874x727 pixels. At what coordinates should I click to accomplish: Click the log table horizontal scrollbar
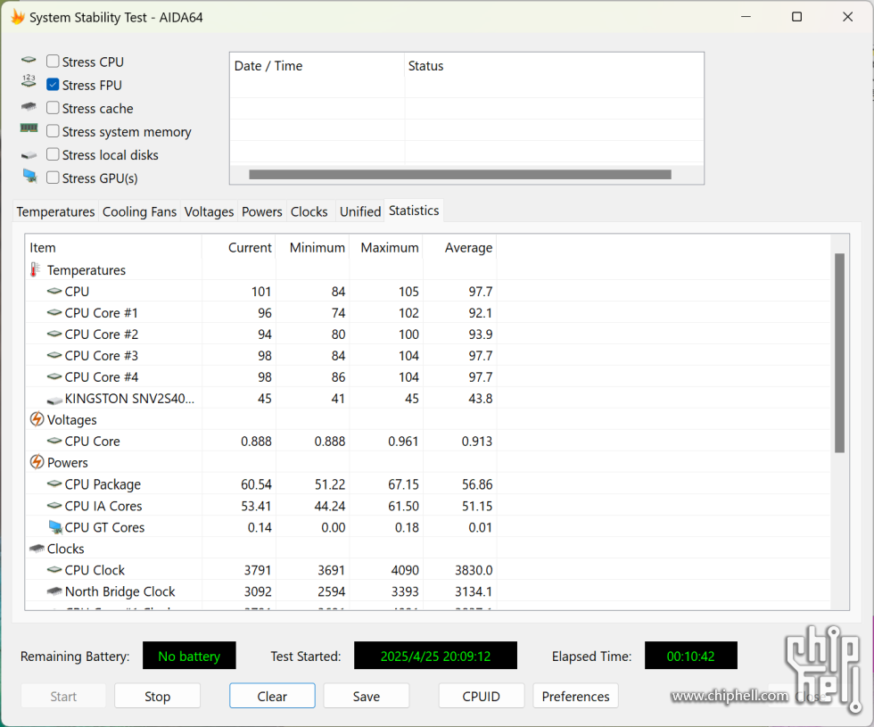[460, 175]
